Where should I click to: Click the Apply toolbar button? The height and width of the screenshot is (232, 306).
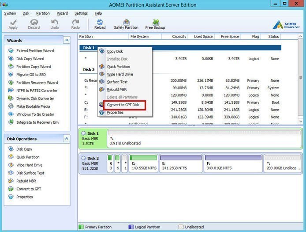(13, 24)
